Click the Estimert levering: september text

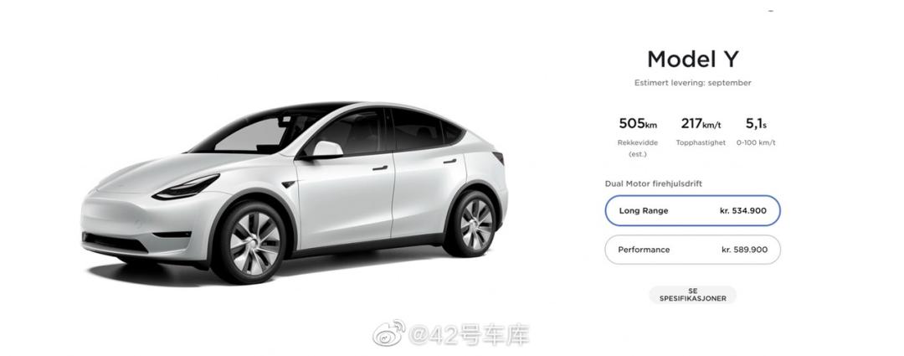tap(692, 83)
